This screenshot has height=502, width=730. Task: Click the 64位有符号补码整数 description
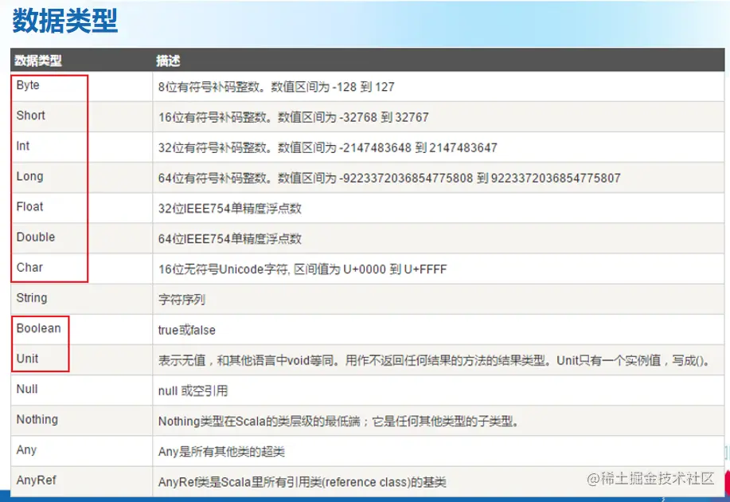click(x=389, y=178)
